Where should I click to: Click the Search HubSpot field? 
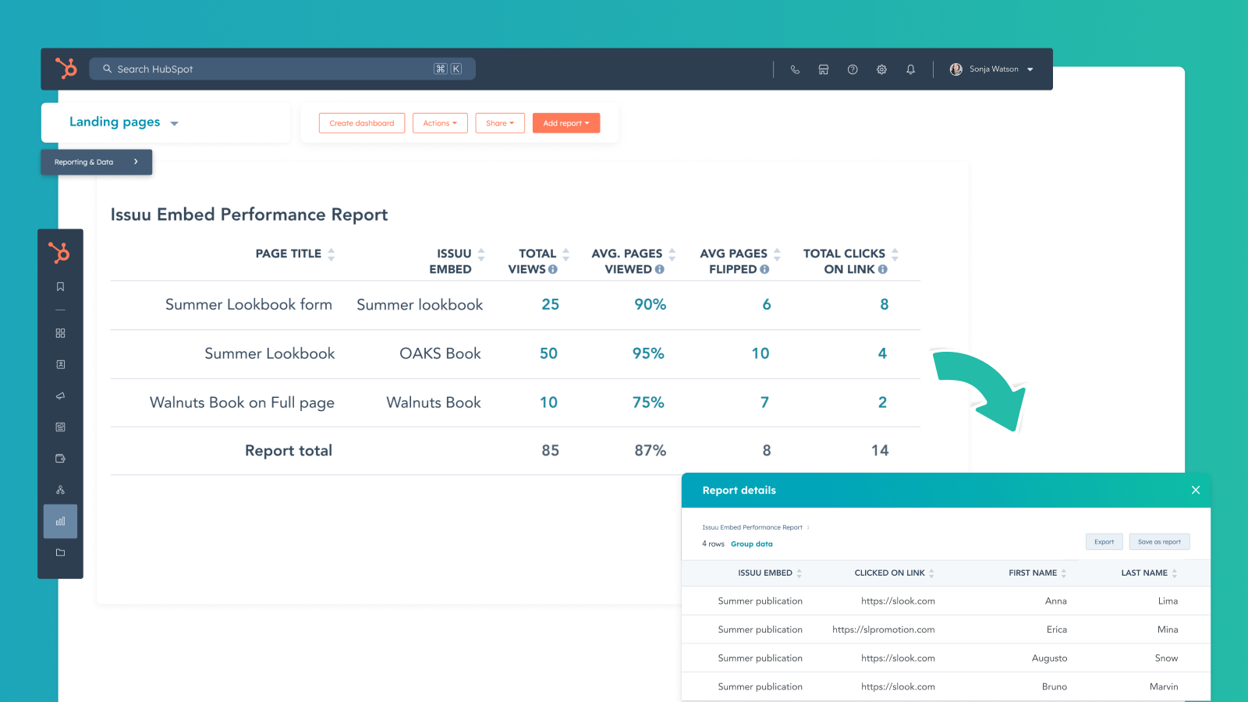click(x=273, y=69)
